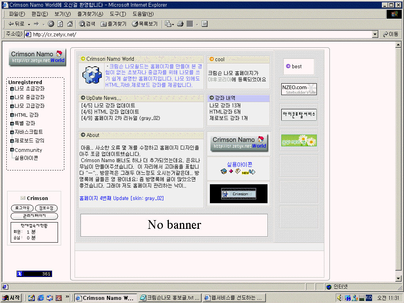This screenshot has height=303, width=404.
Task: Open the Favorites (즐겨찾기) toolbar button
Action: coord(114,24)
